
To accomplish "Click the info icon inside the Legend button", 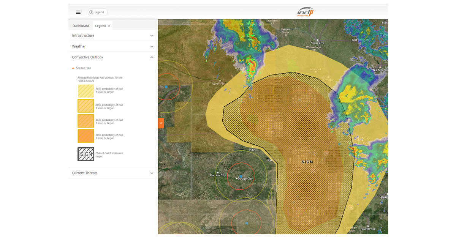I will click(x=91, y=12).
